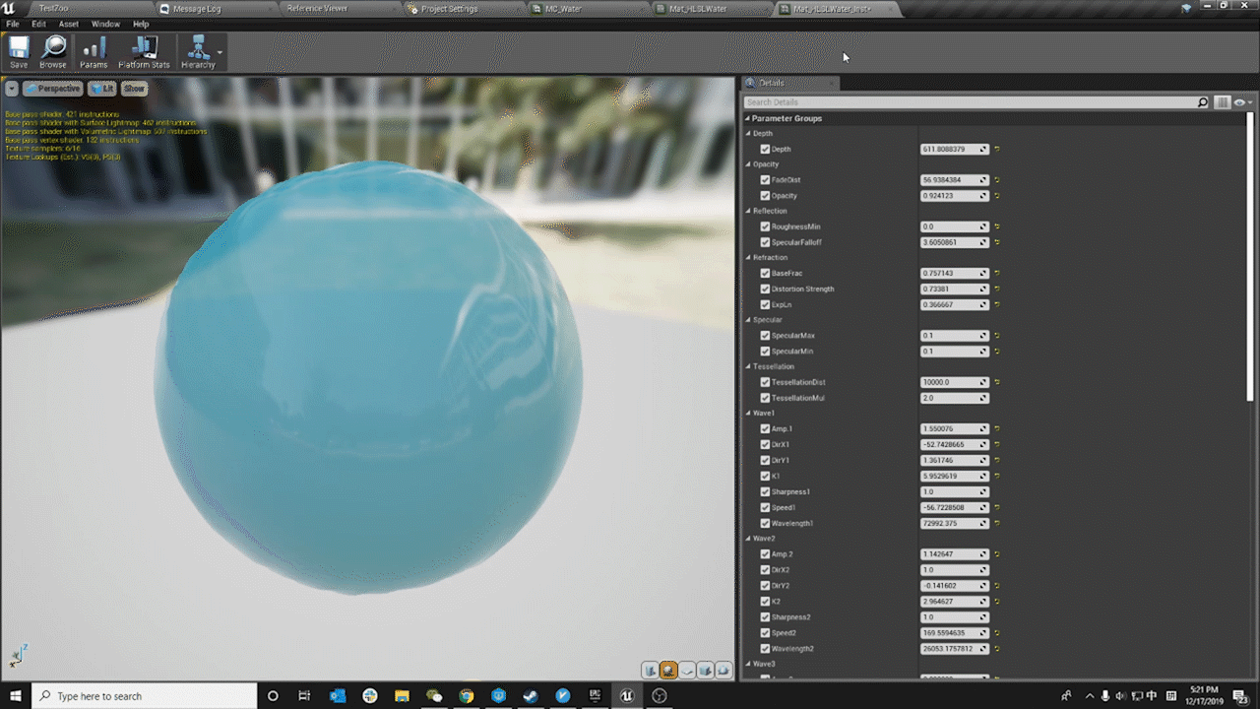
Task: Click the Perspective viewport button
Action: (52, 89)
